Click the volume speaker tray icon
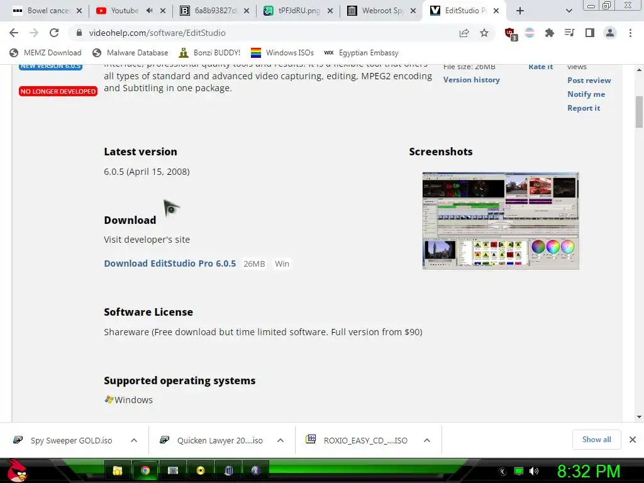 tap(534, 471)
